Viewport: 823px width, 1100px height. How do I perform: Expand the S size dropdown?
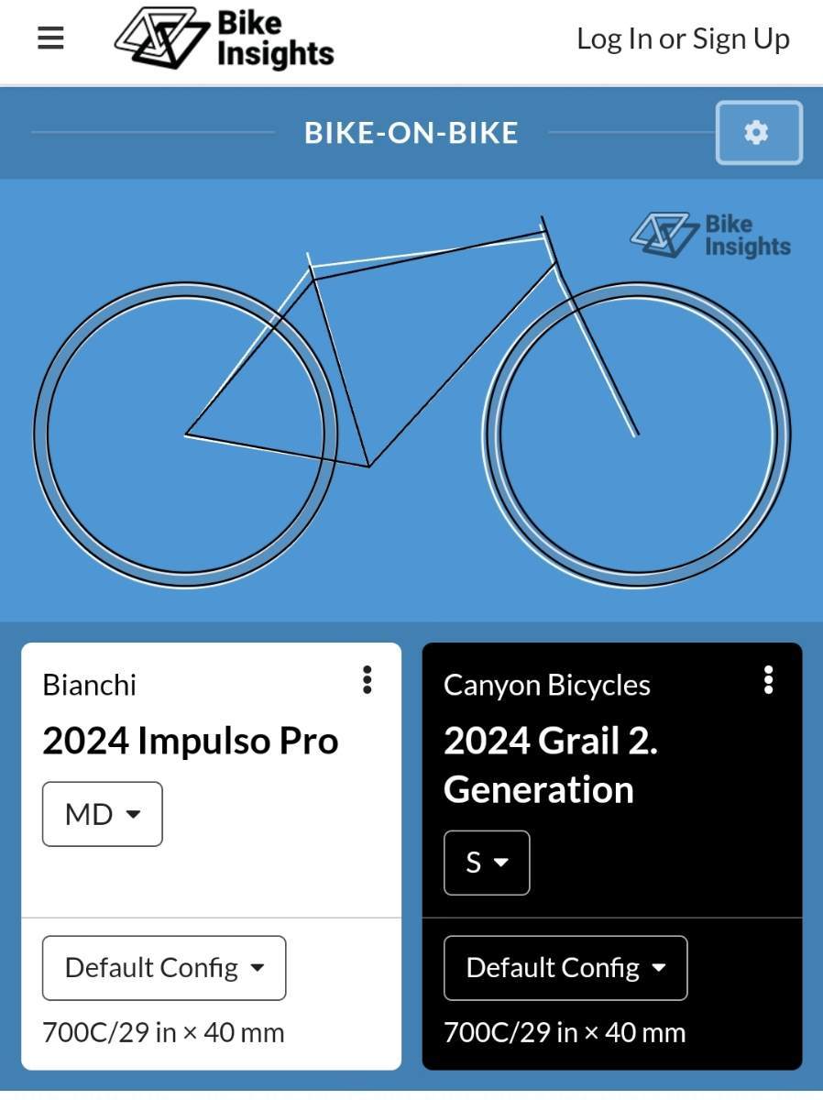coord(487,863)
